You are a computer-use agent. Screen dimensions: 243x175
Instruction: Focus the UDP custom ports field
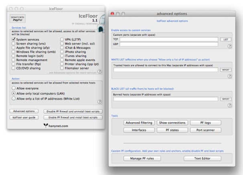(169, 44)
